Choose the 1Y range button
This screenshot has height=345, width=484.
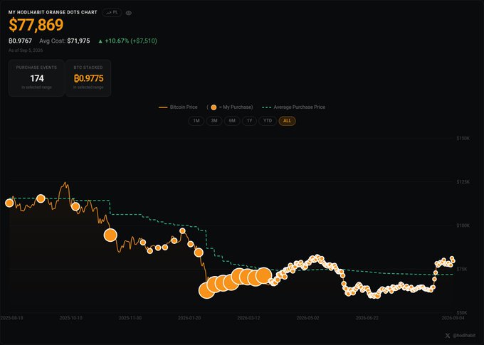coord(249,121)
